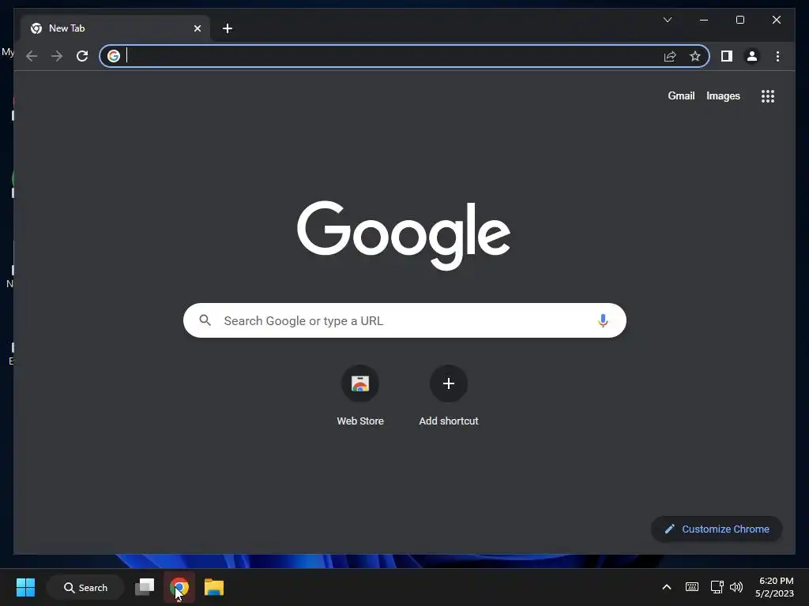
Task: Reload the current page
Action: (x=82, y=56)
